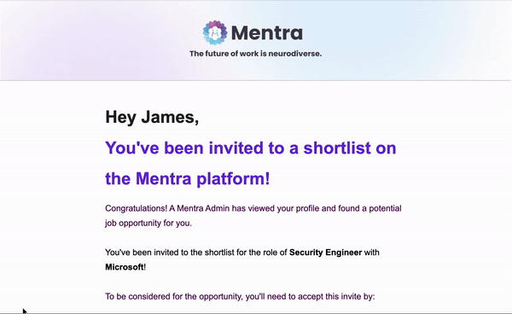Viewport: 512px width, 314px height.
Task: Select the tagline about neurodiverse work
Action: click(x=256, y=54)
